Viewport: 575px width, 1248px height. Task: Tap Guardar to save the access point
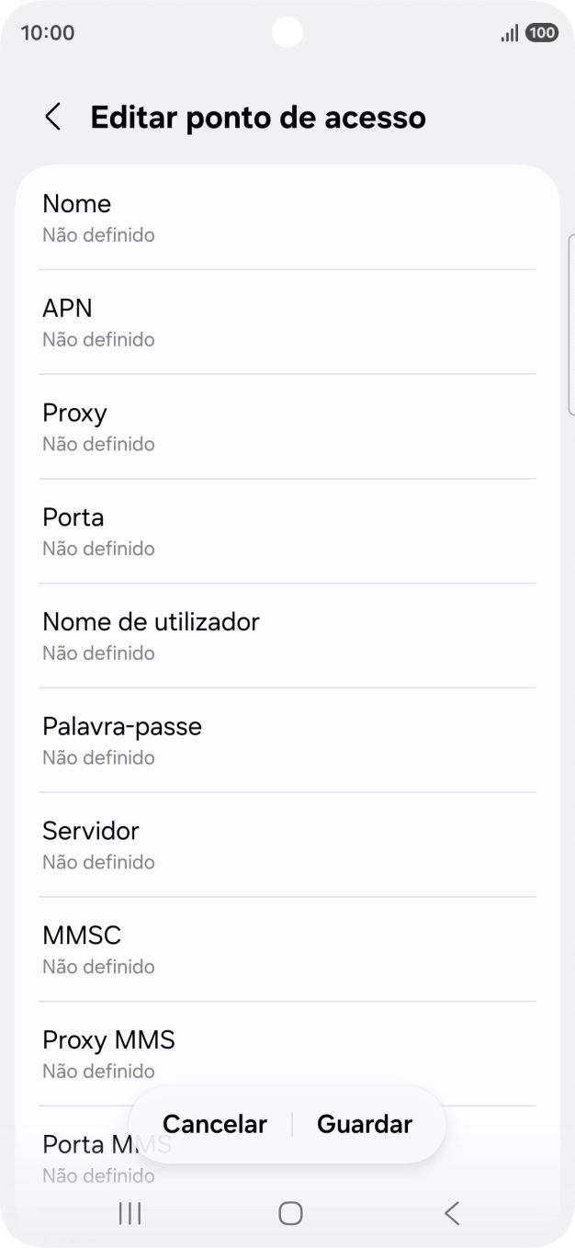(364, 1123)
